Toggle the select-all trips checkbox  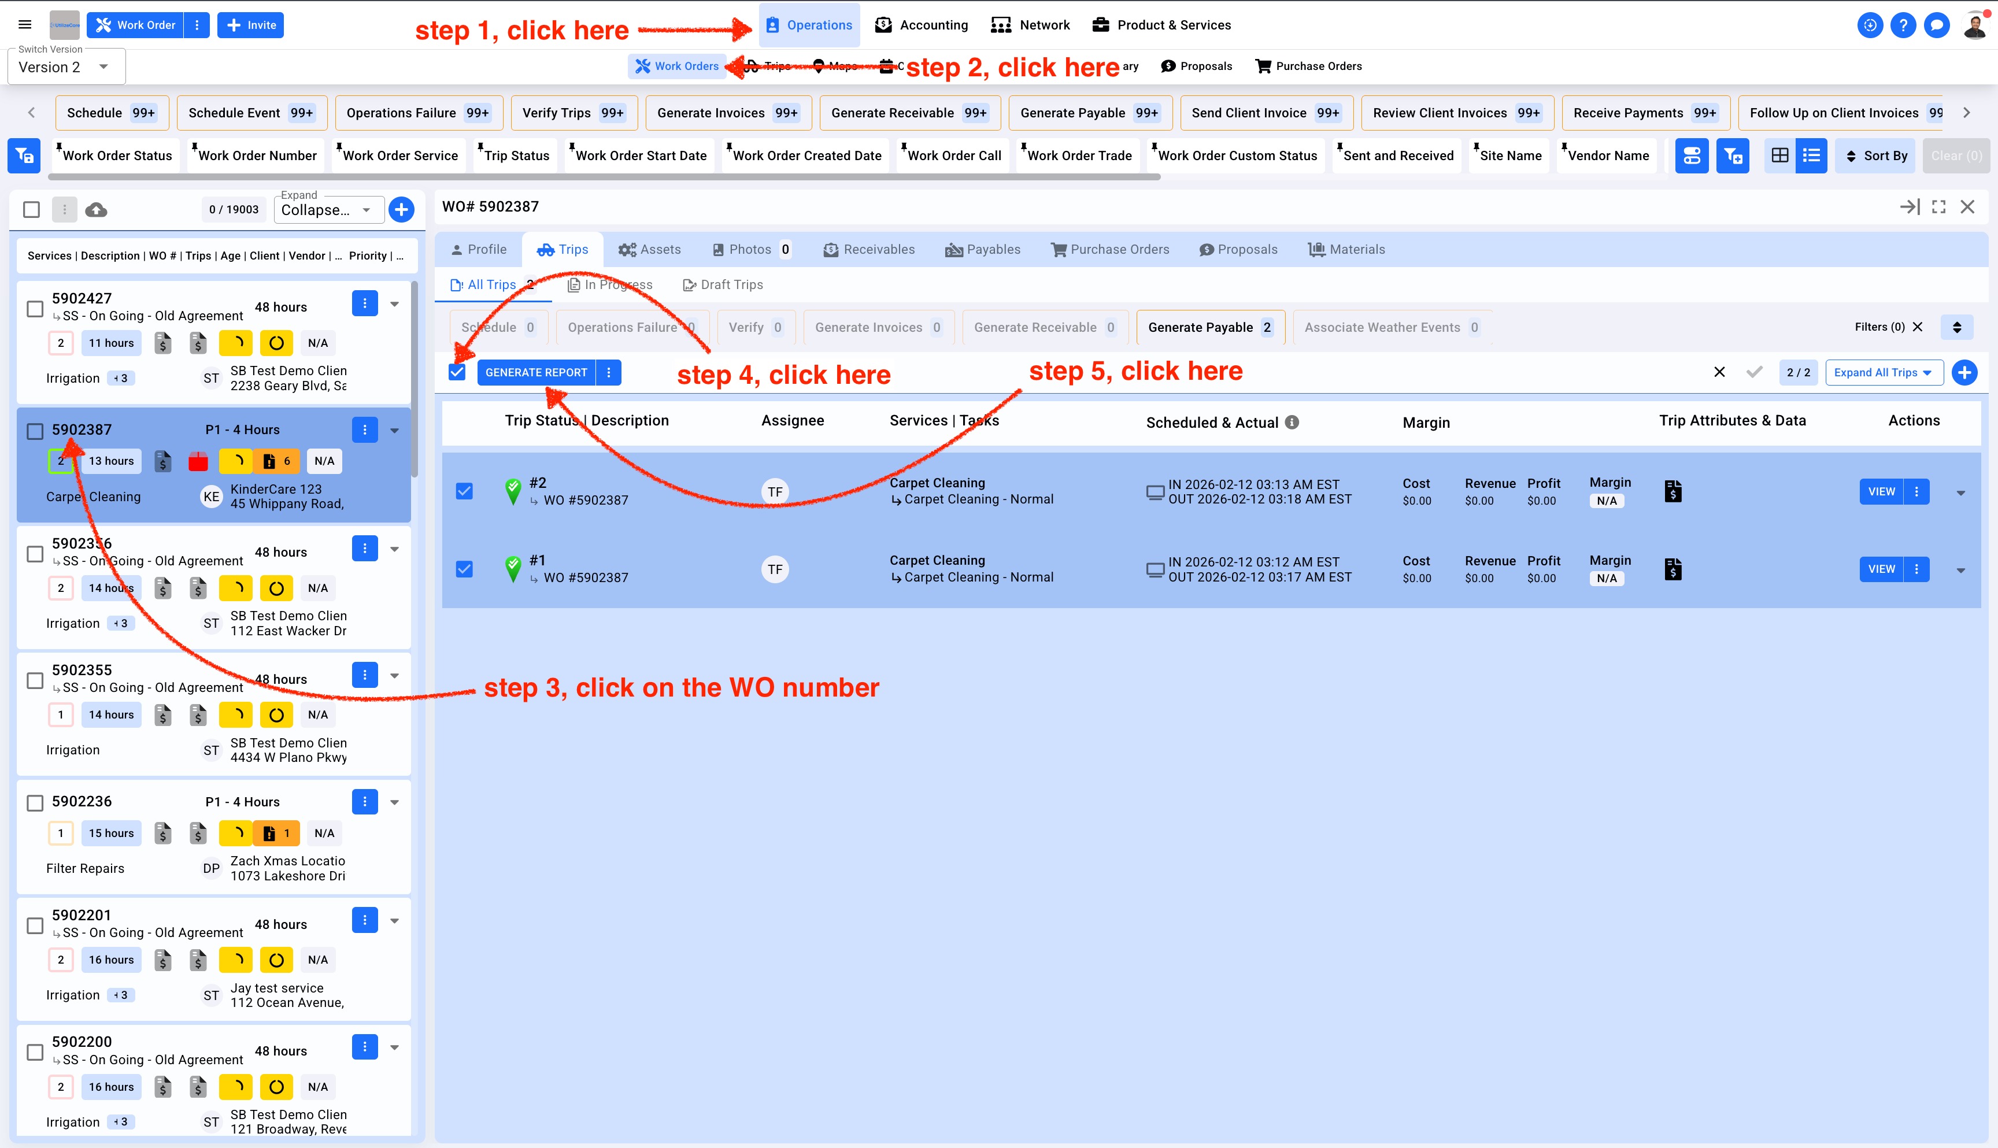(x=457, y=372)
